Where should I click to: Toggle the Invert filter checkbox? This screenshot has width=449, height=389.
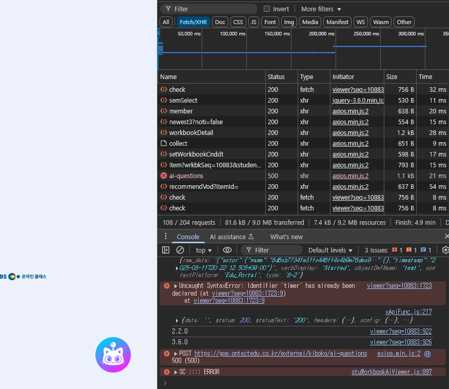pyautogui.click(x=267, y=9)
